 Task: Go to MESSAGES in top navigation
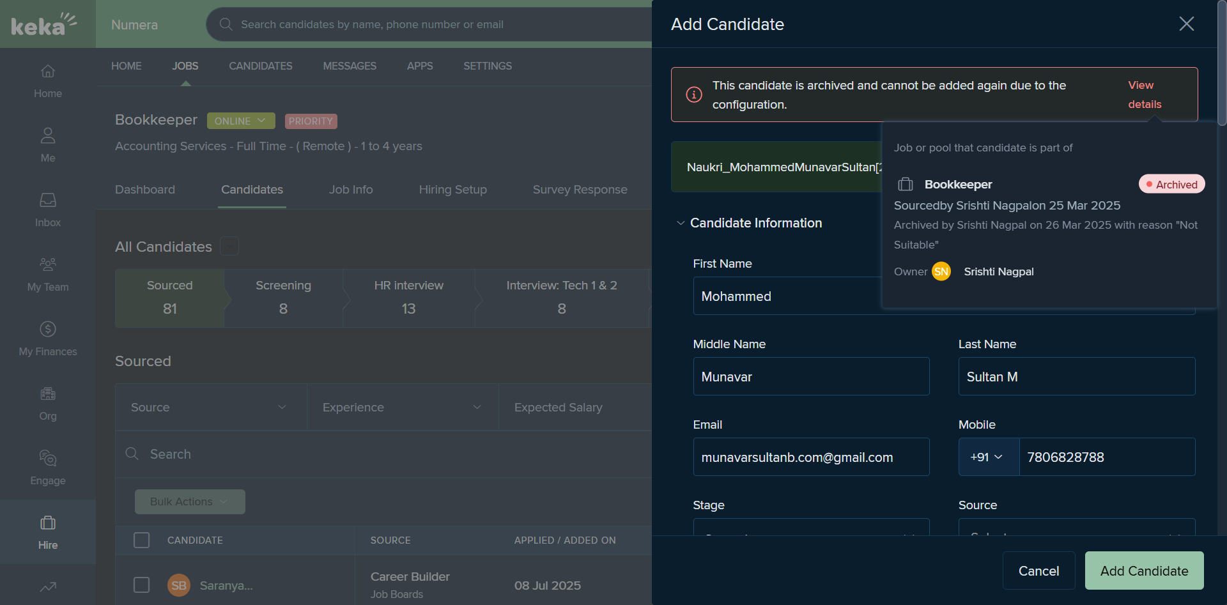pos(350,66)
